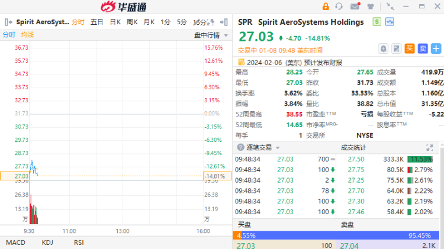Click the green dollar sign icon beside stock name
The height and width of the screenshot is (249, 444).
(x=377, y=22)
